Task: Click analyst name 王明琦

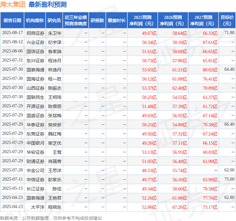Action: point(54,97)
